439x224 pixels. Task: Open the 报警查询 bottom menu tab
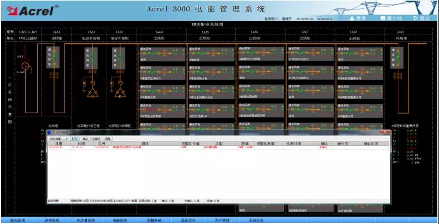154,220
